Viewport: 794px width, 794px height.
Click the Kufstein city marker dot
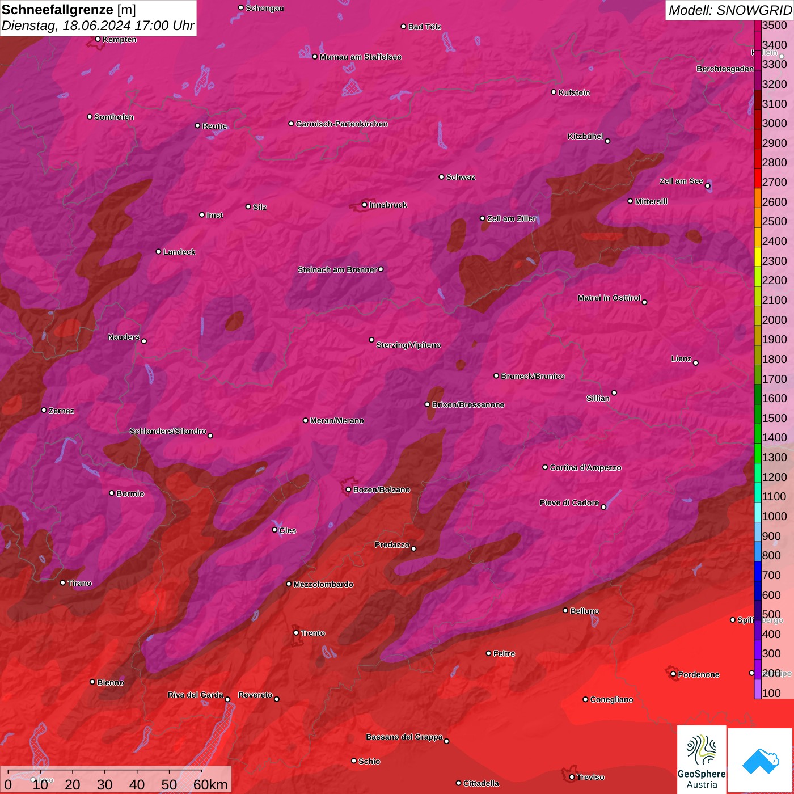(554, 92)
